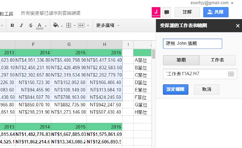Viewport: 242px width, 148px height.
Task: Select cell NT$2,832,583.50
Action: [x=104, y=67]
